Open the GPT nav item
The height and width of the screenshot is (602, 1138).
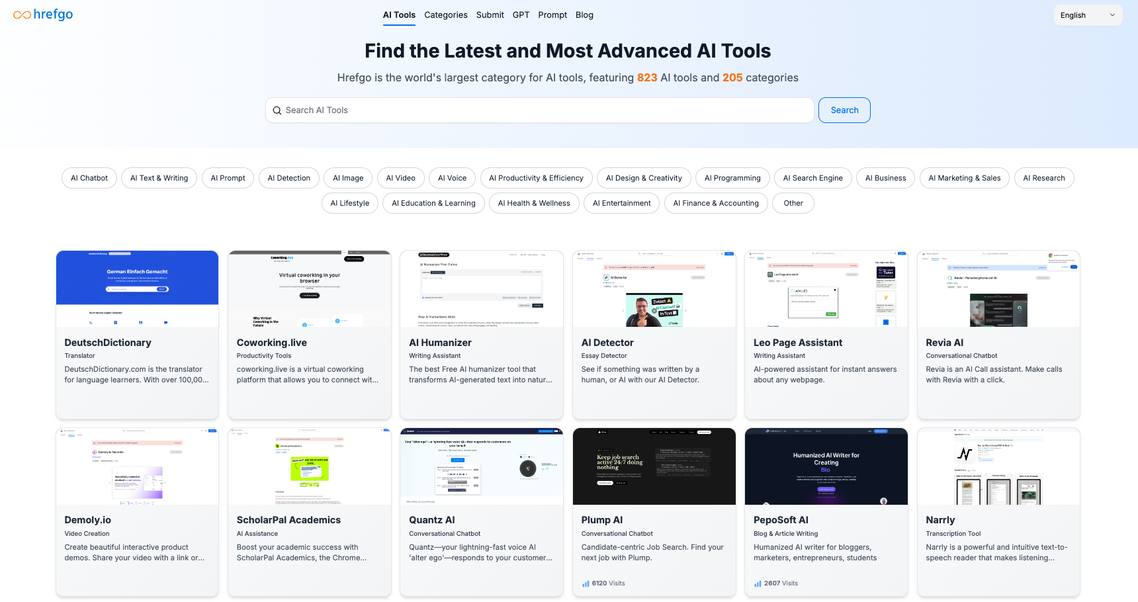click(521, 15)
